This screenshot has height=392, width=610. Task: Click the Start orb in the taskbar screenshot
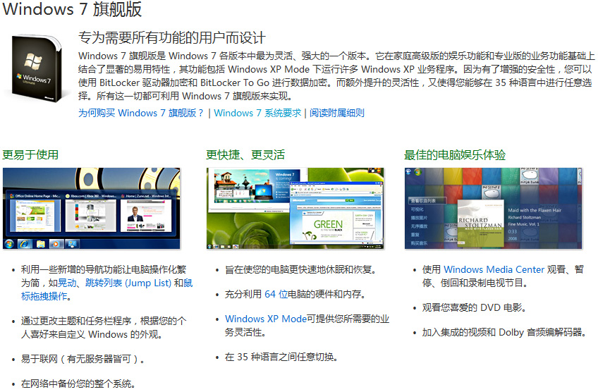[8, 244]
